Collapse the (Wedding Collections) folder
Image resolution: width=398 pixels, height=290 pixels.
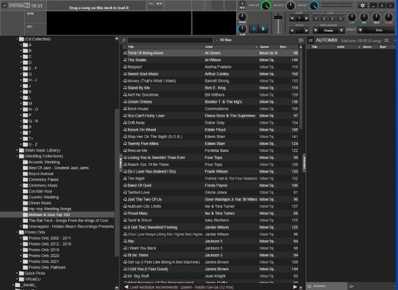[17, 156]
